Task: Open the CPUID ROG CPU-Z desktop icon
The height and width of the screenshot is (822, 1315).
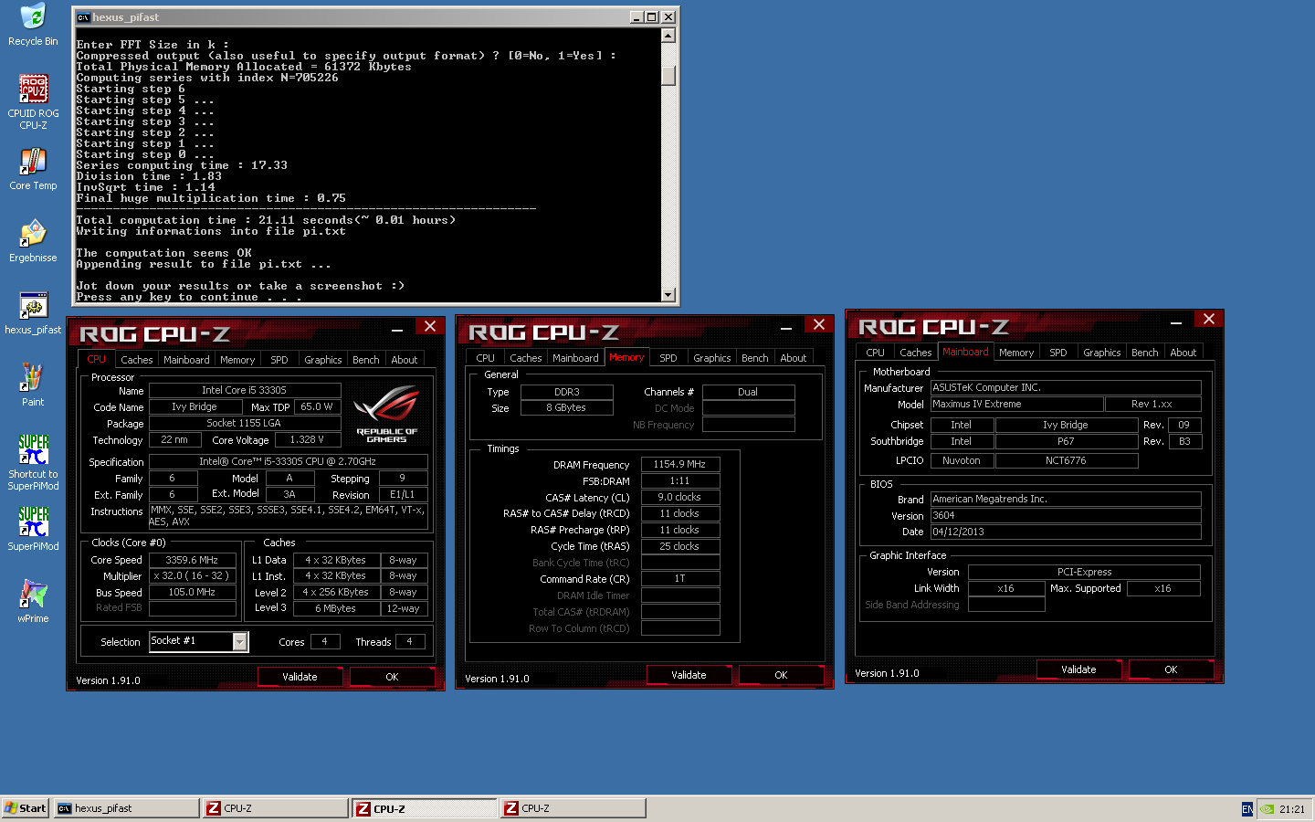Action: (33, 101)
